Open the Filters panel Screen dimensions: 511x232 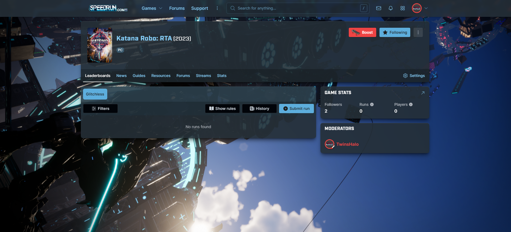coord(100,109)
